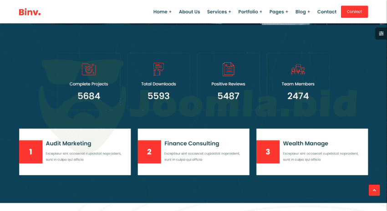This screenshot has width=387, height=211.
Task: Open the Blog dropdown menu
Action: point(302,12)
